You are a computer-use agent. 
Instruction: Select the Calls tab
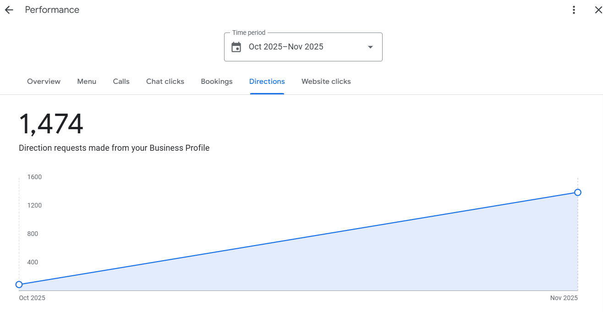click(x=121, y=82)
